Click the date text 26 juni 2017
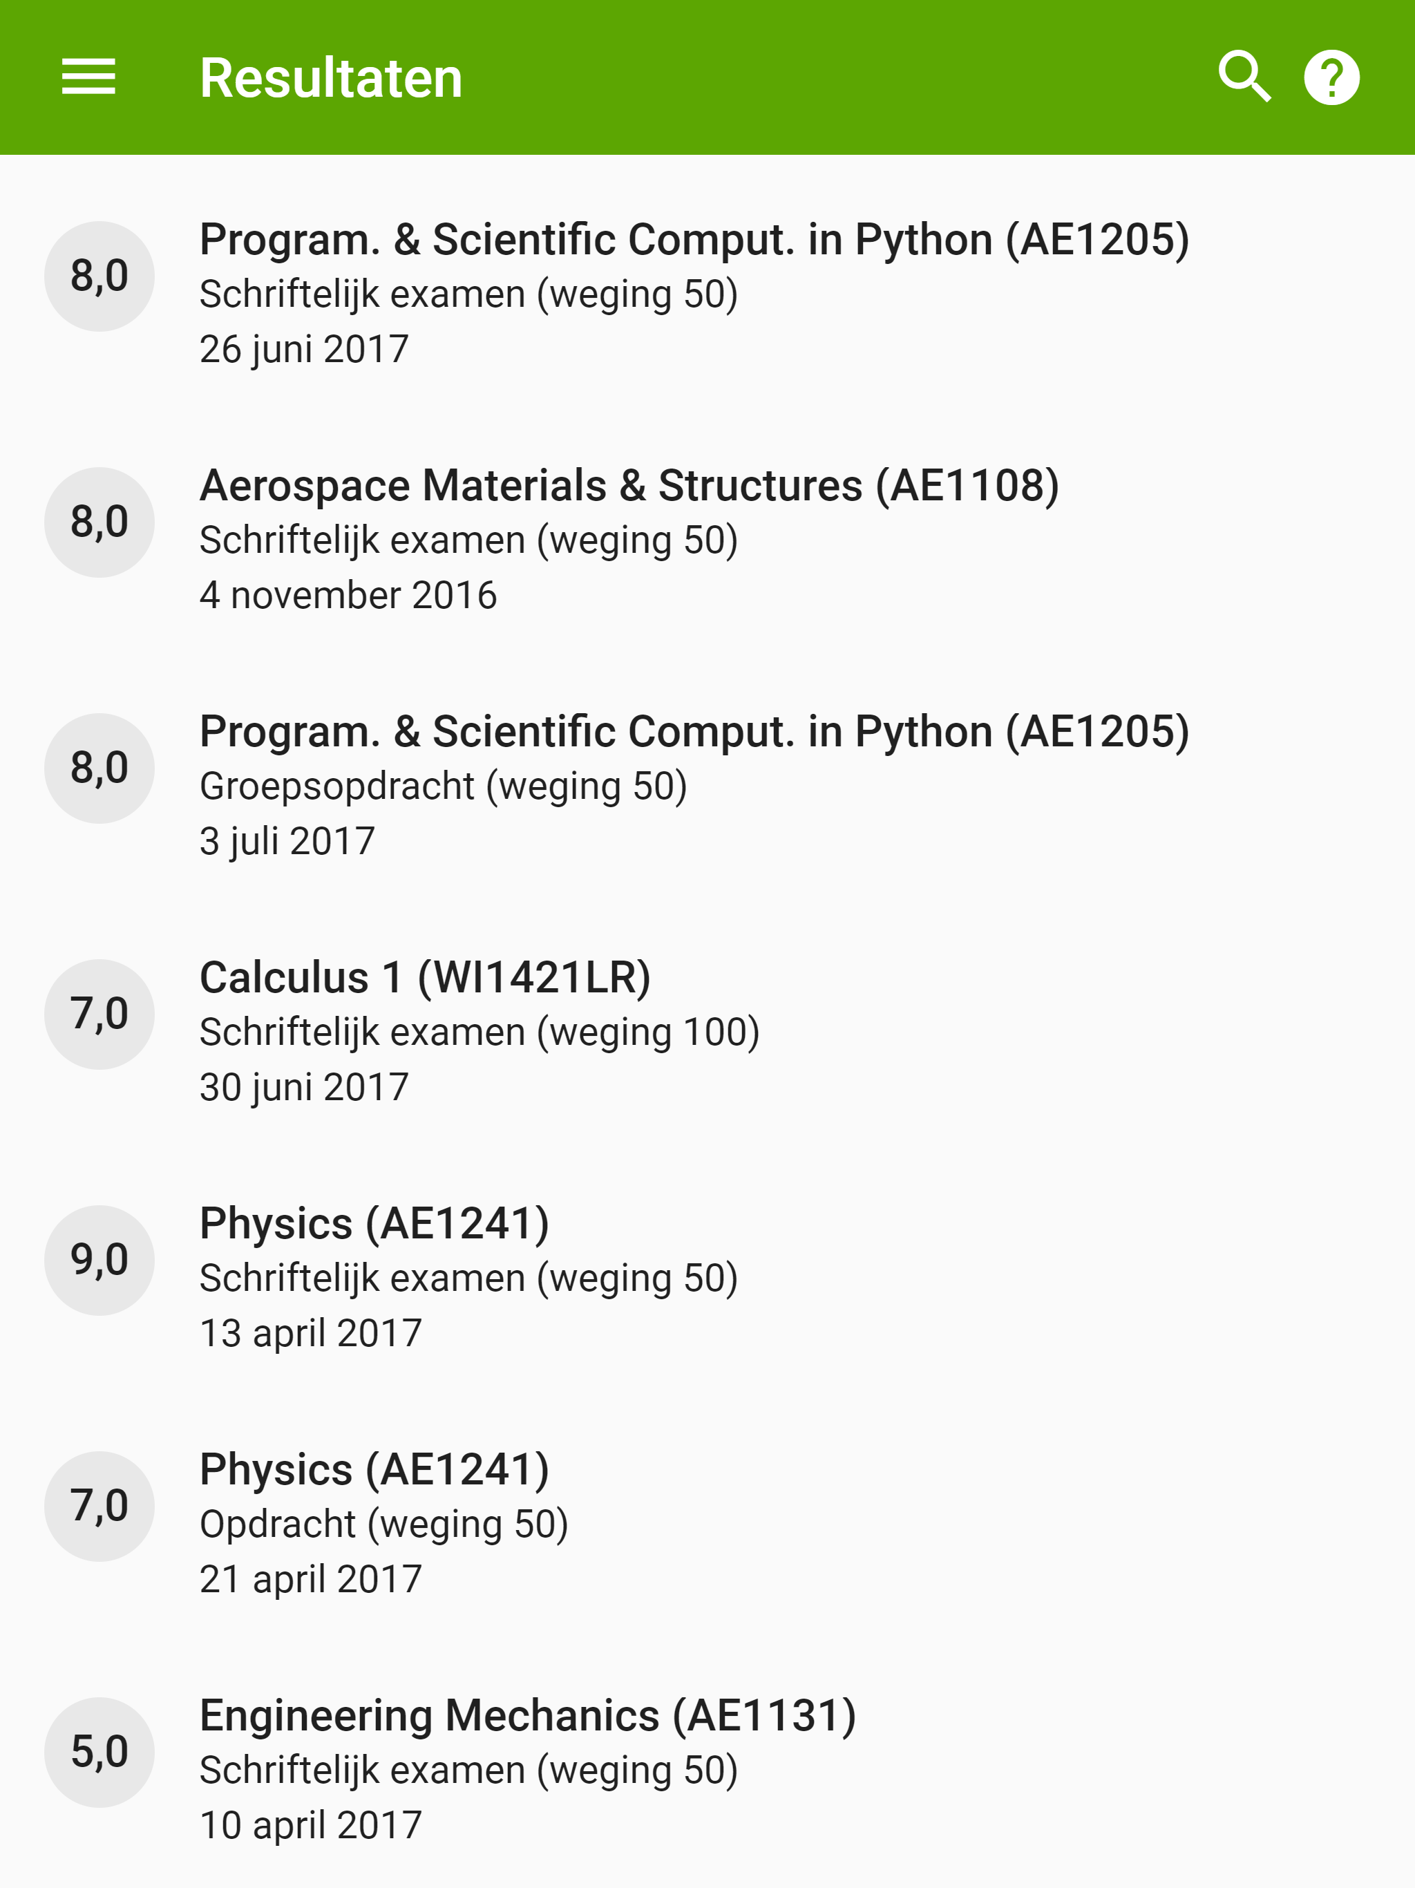1415x1888 pixels. pyautogui.click(x=305, y=348)
